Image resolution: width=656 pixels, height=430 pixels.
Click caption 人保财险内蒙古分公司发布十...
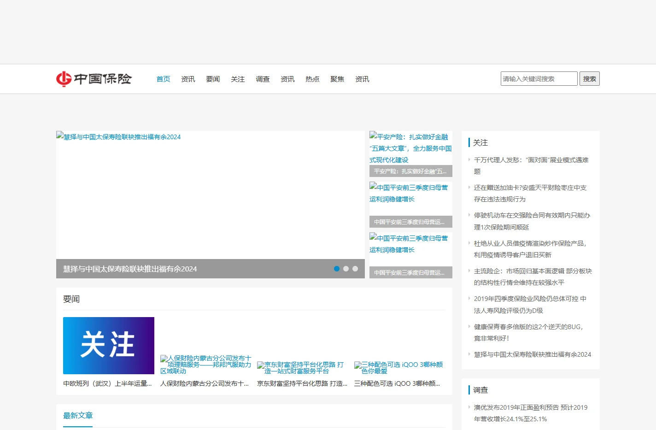pyautogui.click(x=205, y=383)
